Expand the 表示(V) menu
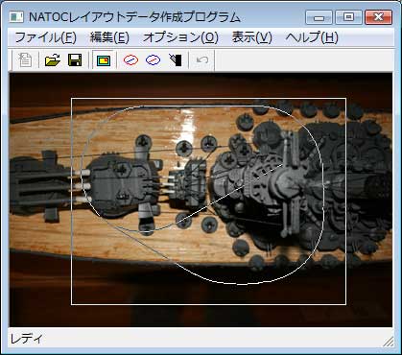Viewport: 402px width, 355px height. (251, 37)
